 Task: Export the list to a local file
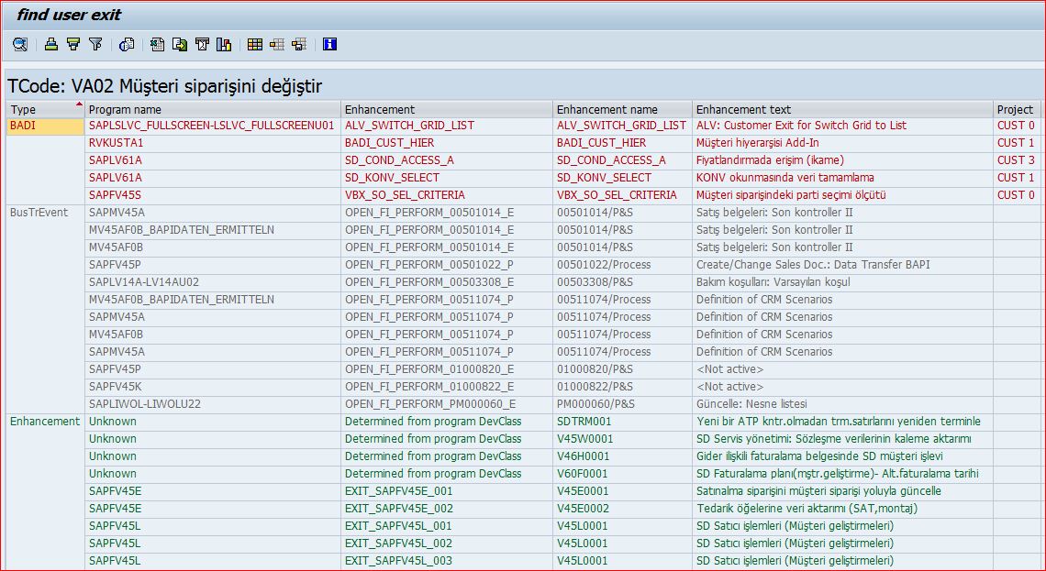point(180,45)
